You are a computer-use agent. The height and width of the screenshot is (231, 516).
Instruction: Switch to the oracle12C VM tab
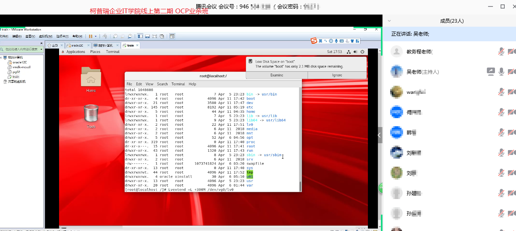tap(76, 45)
